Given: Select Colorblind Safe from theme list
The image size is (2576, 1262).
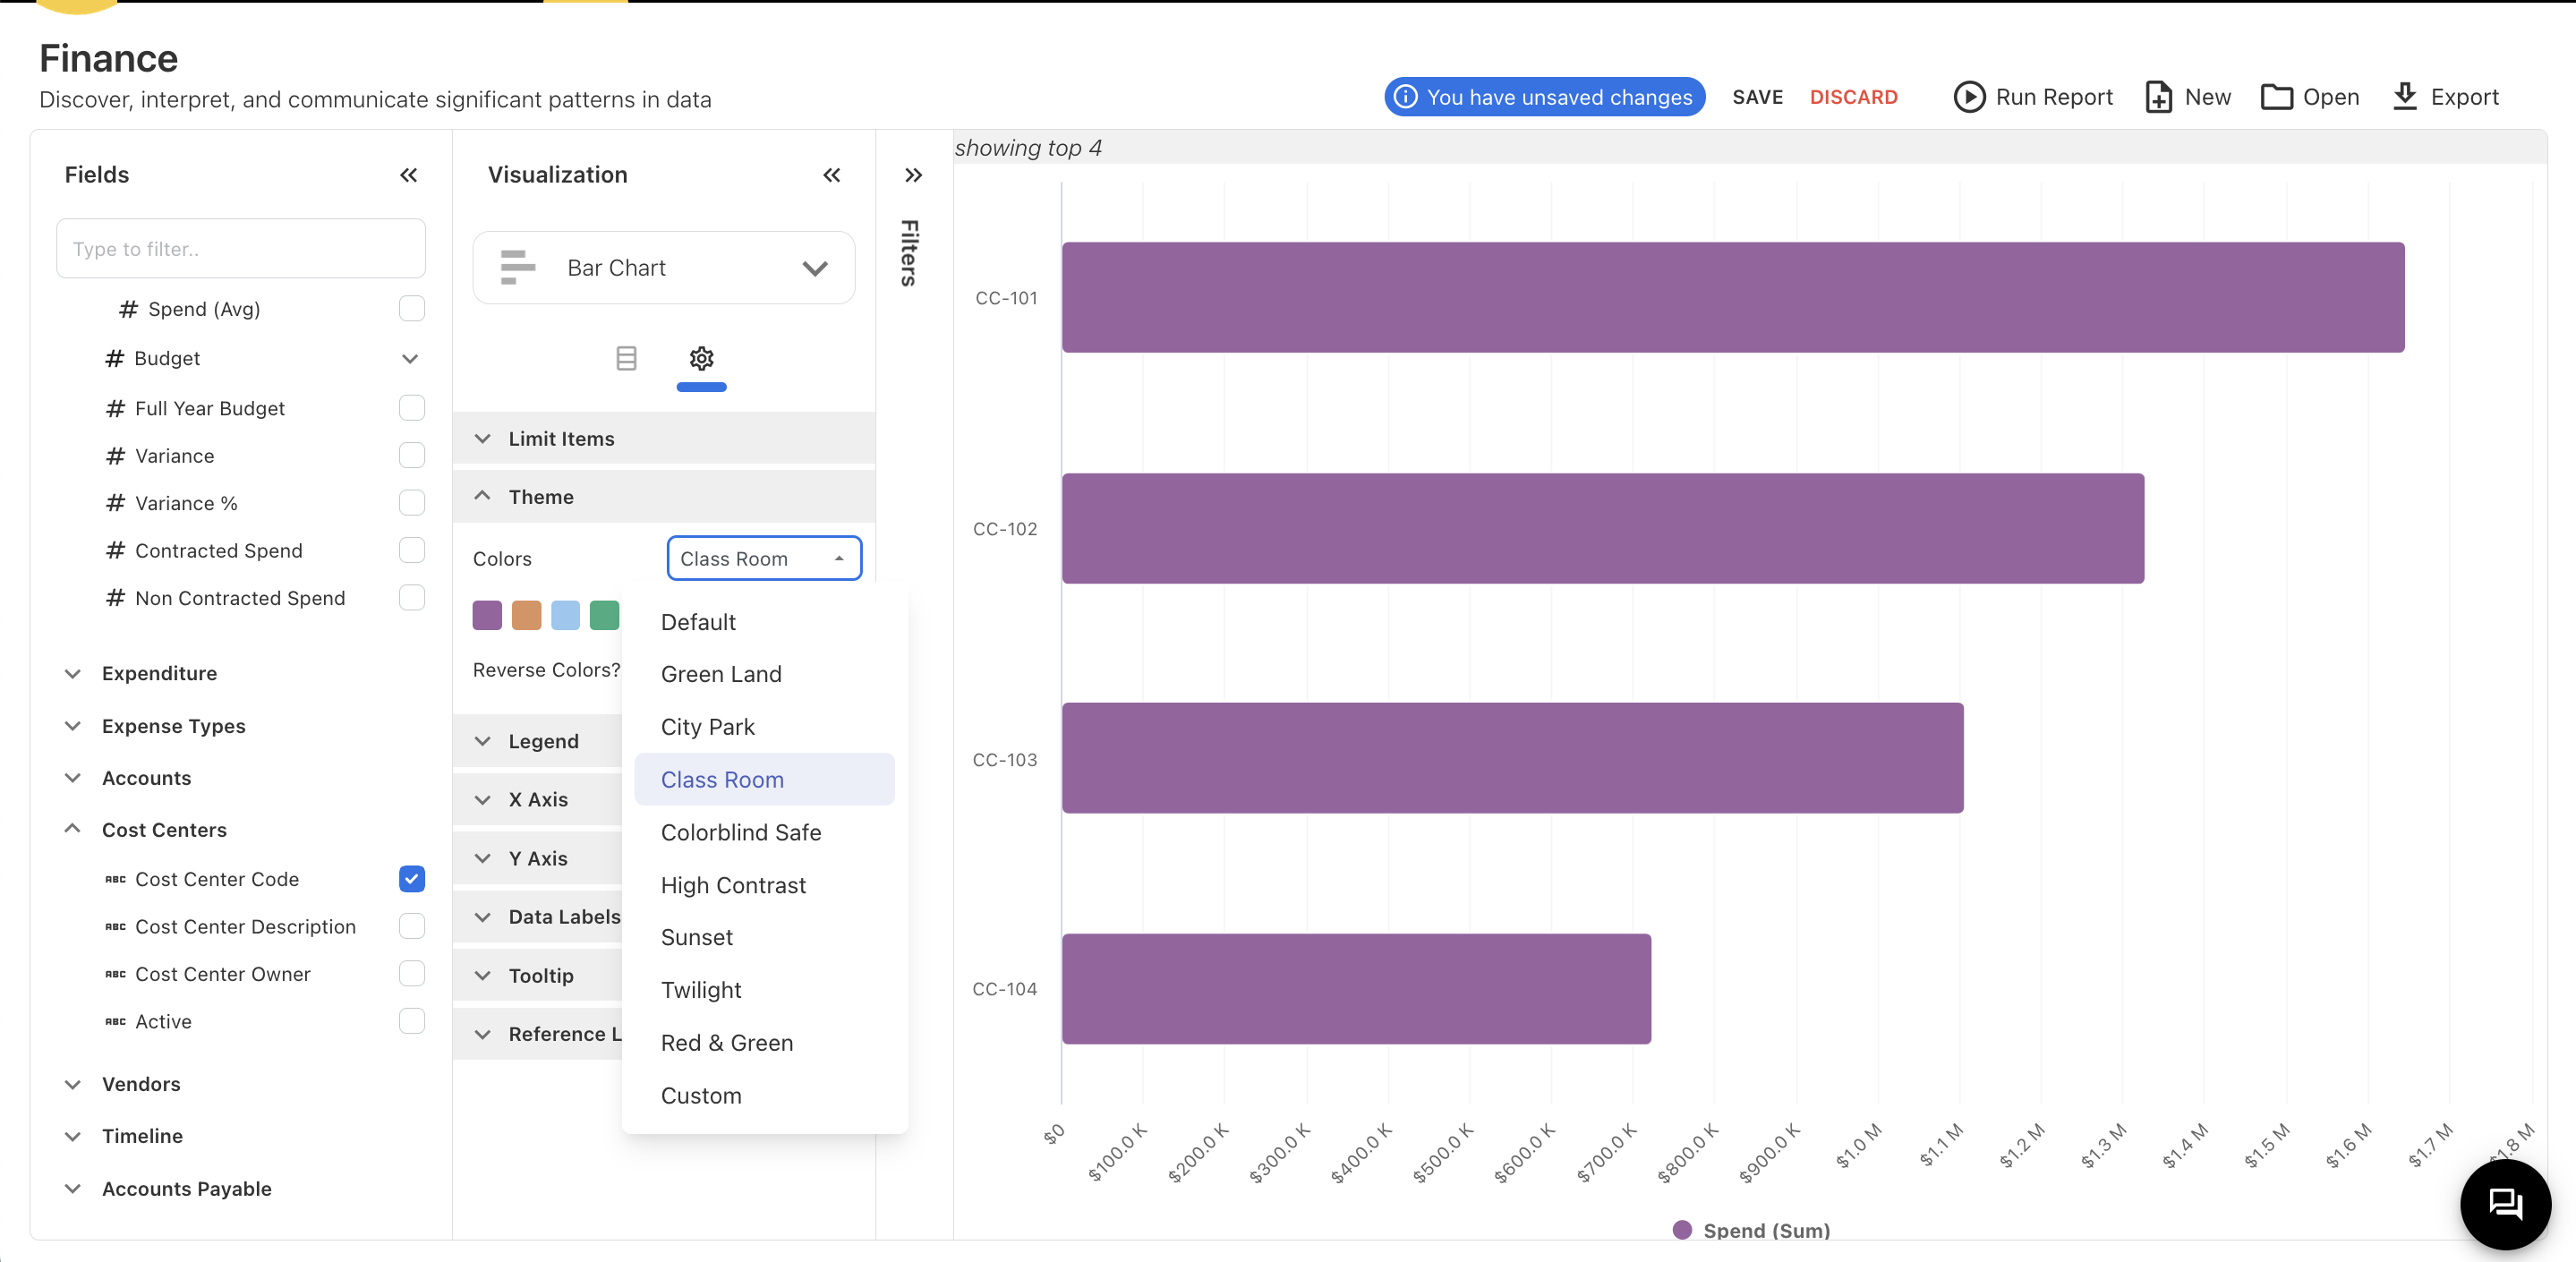Looking at the screenshot, I should [740, 832].
